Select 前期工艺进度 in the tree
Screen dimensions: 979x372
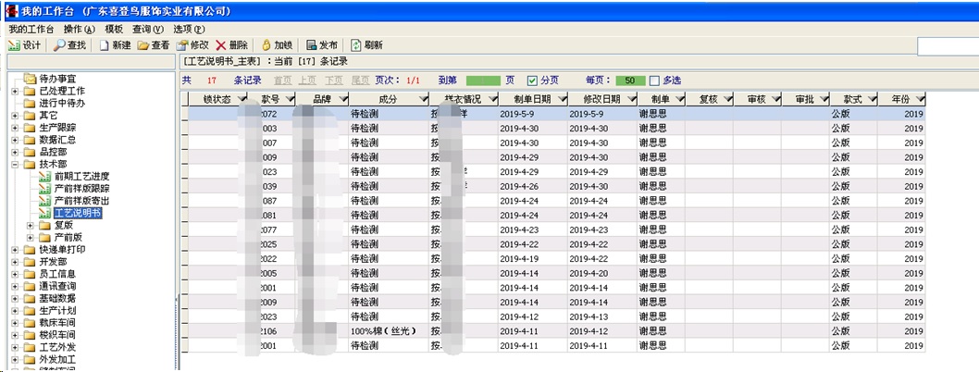click(81, 176)
